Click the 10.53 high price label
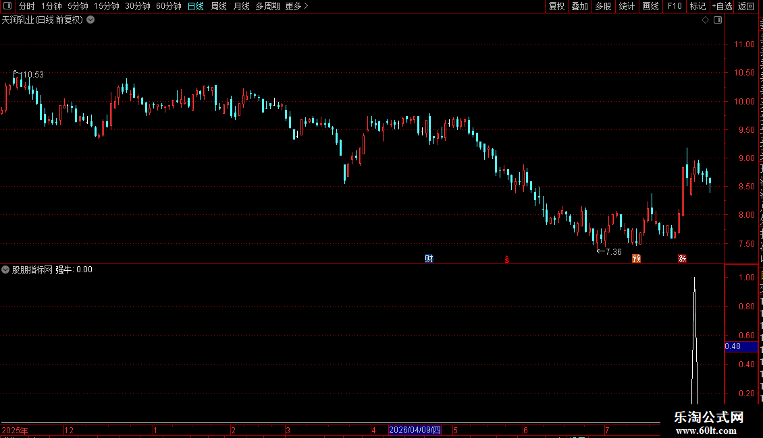This screenshot has width=763, height=438. [x=32, y=75]
